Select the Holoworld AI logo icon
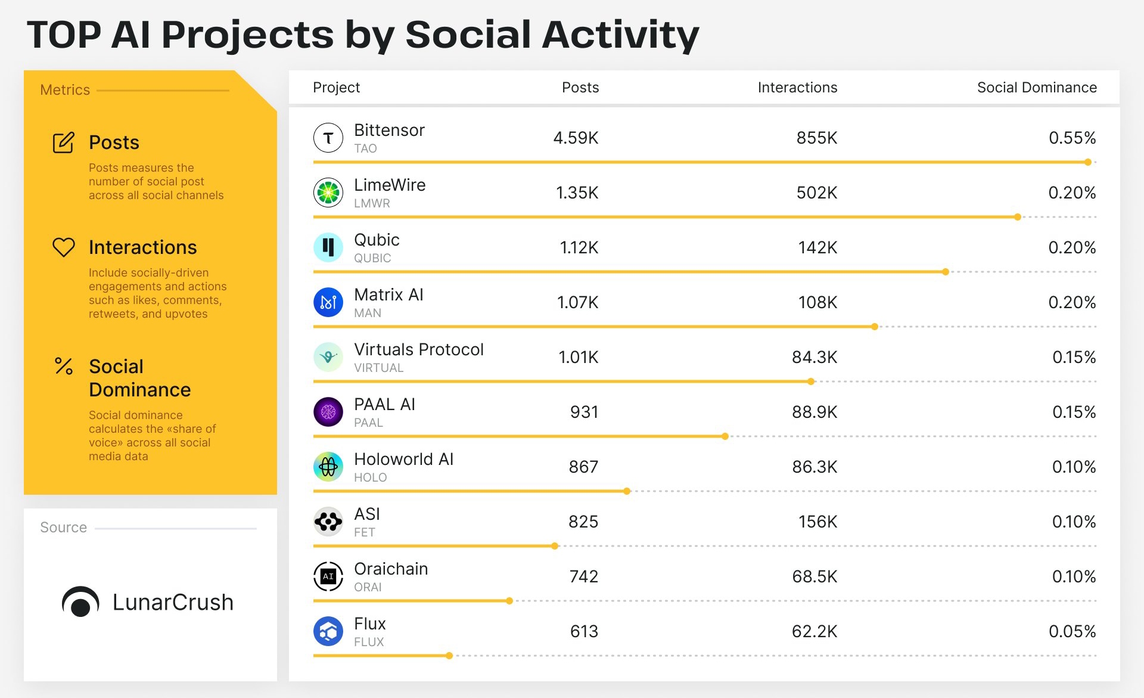 [328, 467]
